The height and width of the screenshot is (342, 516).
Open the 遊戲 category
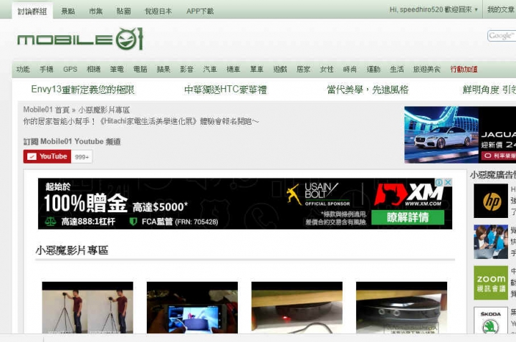[280, 69]
